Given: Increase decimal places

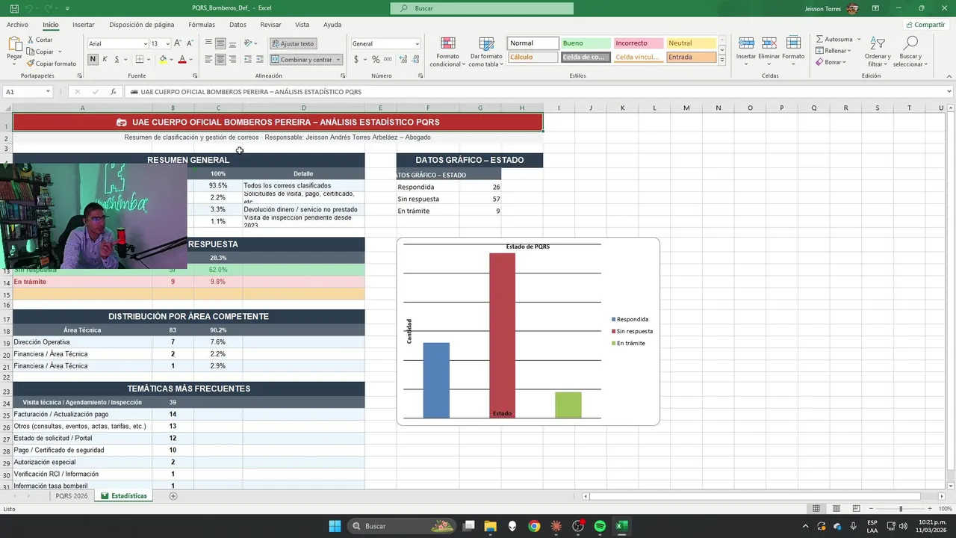Looking at the screenshot, I should click(402, 59).
